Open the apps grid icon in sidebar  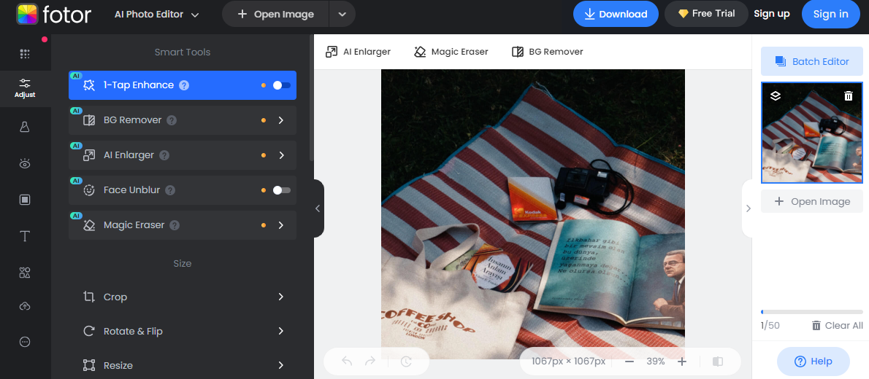24,54
